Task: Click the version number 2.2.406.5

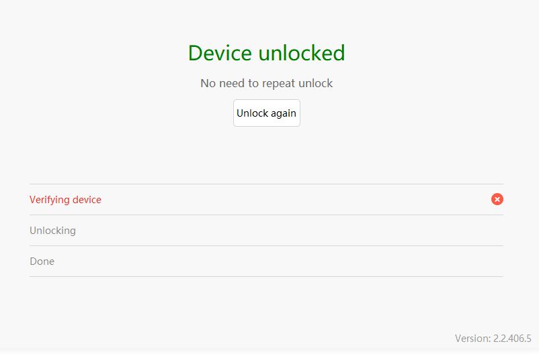Action: tap(513, 339)
